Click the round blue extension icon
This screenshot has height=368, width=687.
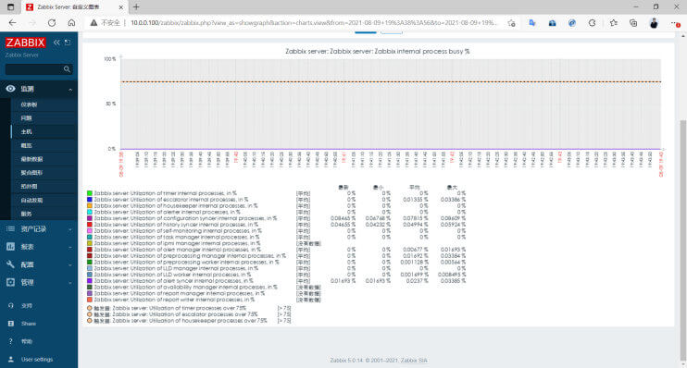pos(572,23)
